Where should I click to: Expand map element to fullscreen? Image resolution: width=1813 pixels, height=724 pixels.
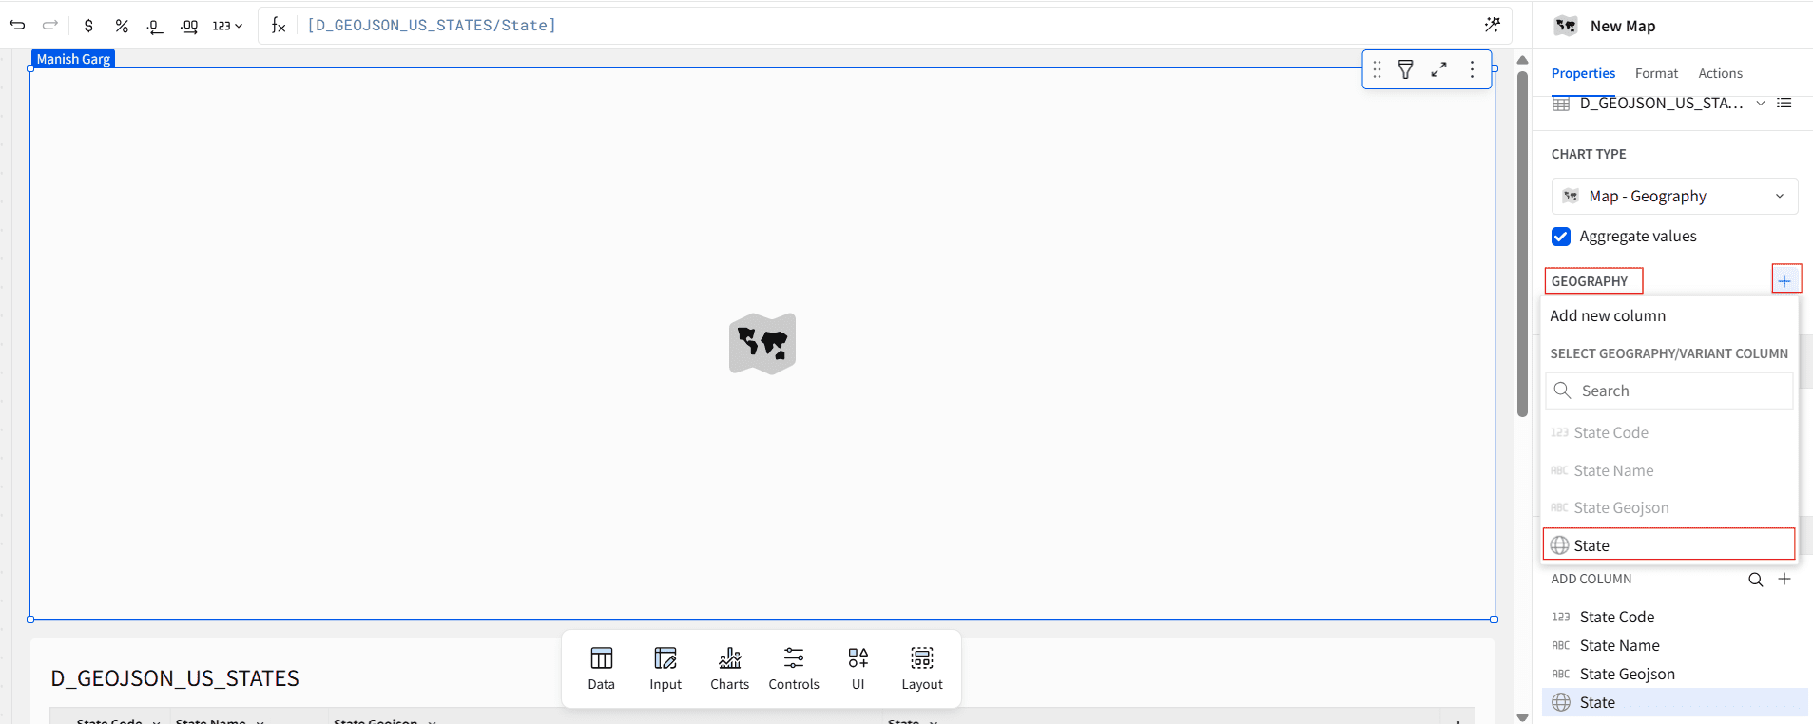click(x=1439, y=69)
